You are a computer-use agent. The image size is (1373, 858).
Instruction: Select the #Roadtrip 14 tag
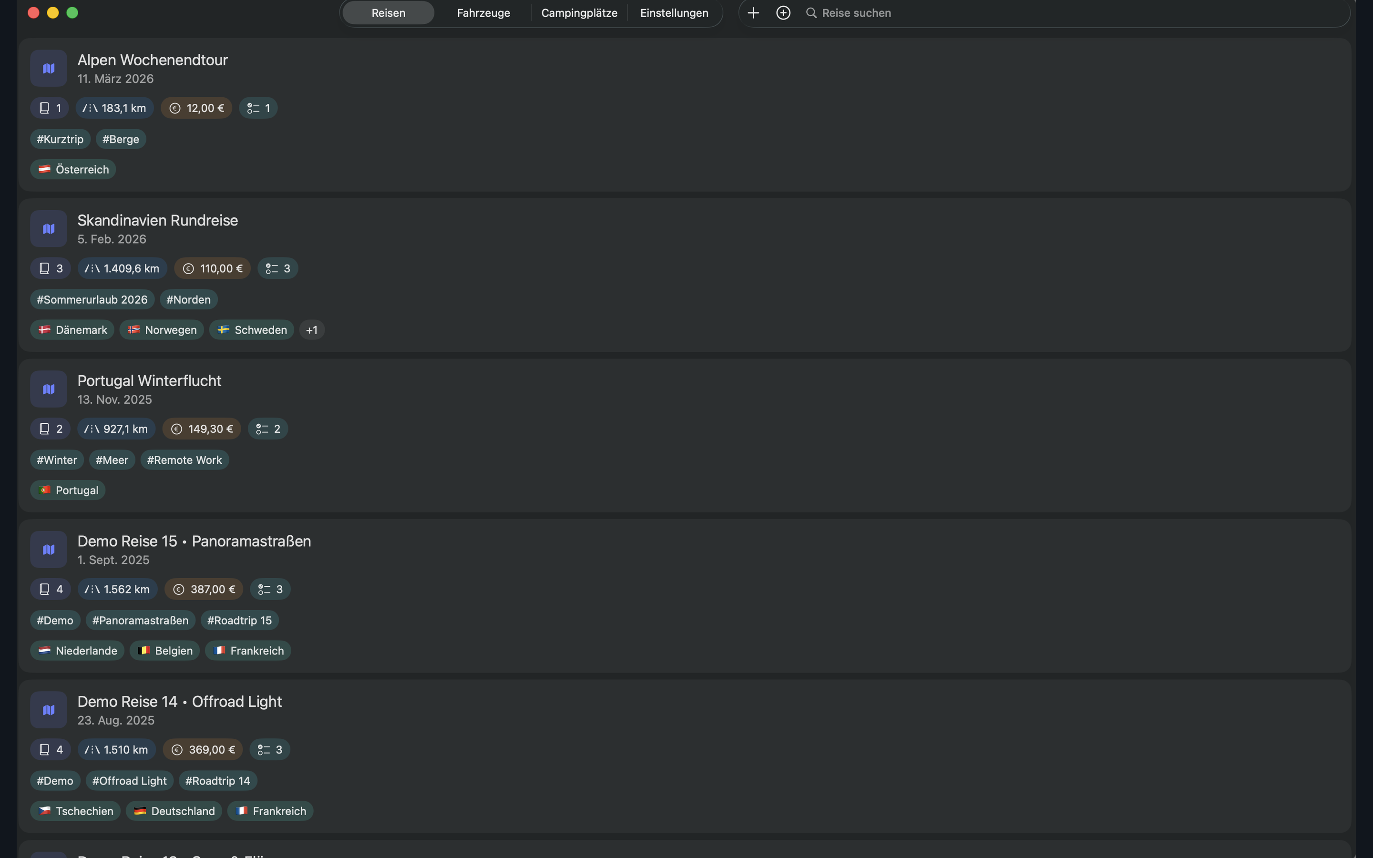[x=218, y=781]
